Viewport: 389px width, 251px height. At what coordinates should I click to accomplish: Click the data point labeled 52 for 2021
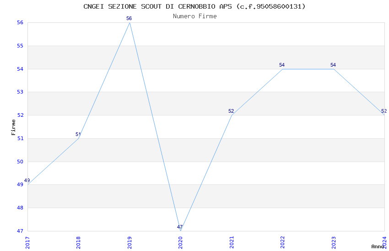232,115
